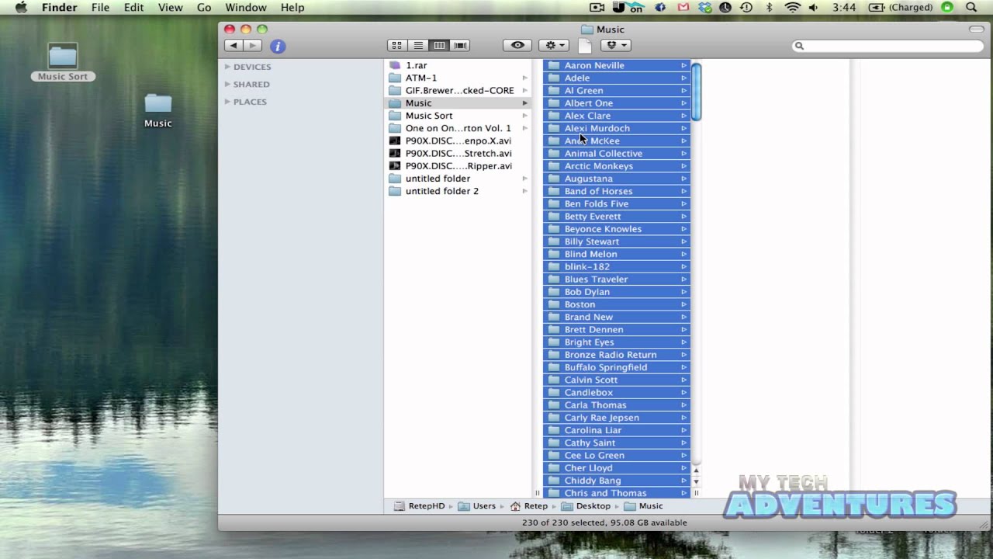The image size is (993, 559).
Task: Open Time Machine menu bar icon
Action: 746,7
